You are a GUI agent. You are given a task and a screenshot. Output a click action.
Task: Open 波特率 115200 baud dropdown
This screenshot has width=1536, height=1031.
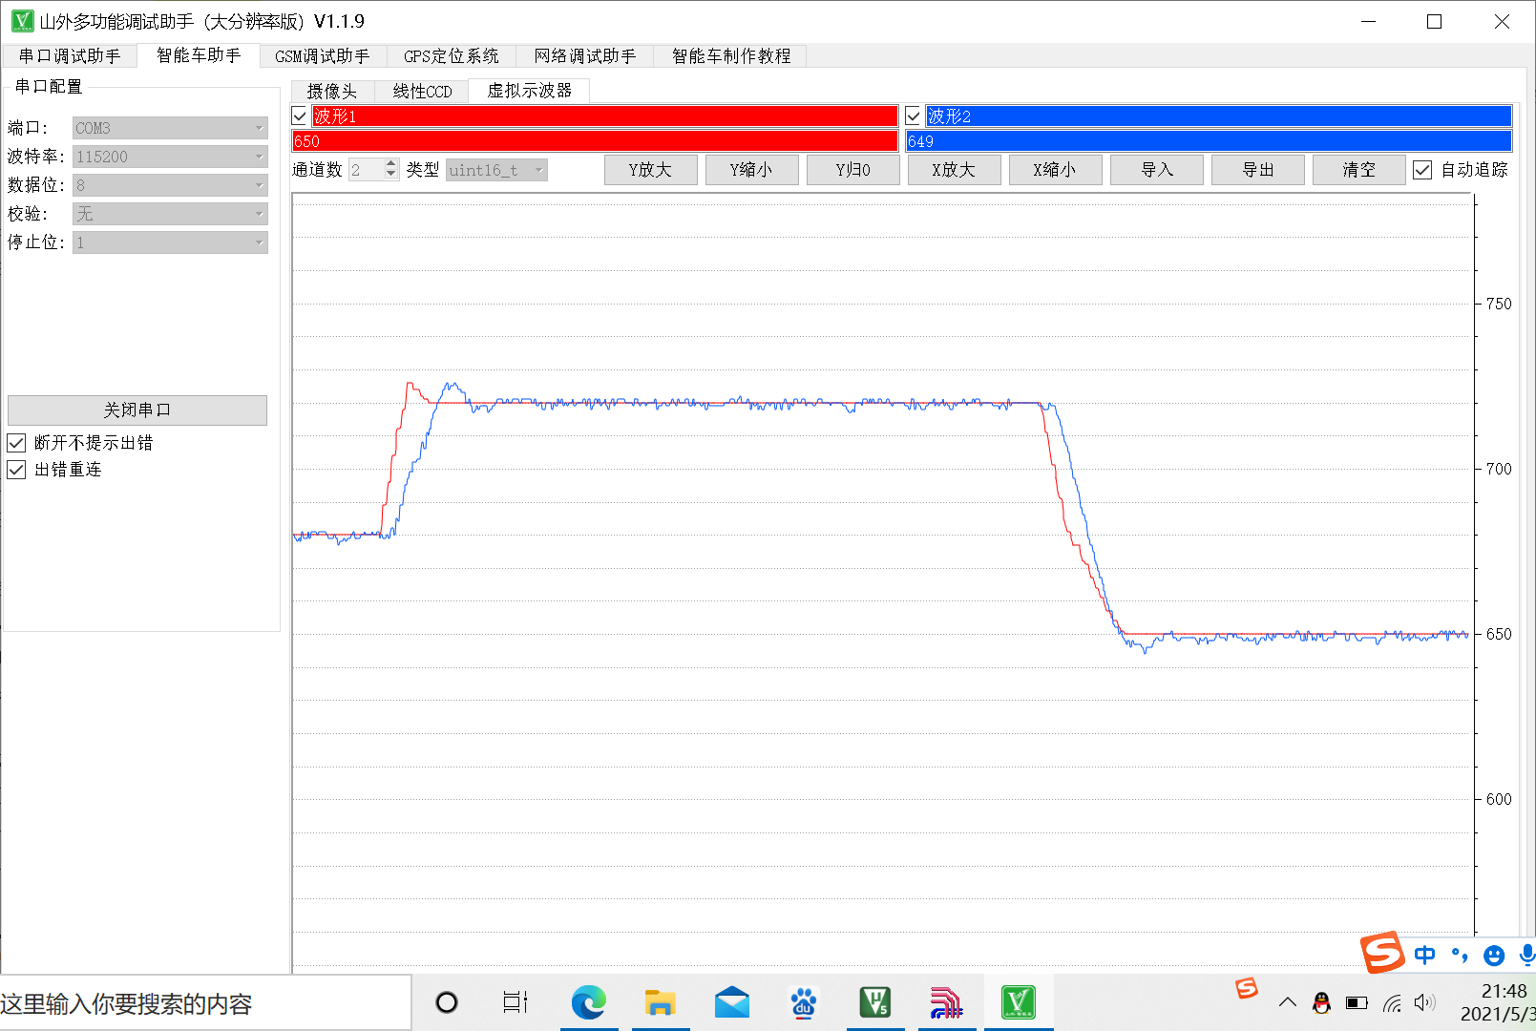click(170, 157)
